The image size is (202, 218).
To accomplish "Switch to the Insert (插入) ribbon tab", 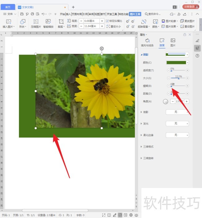I will click(68, 14).
